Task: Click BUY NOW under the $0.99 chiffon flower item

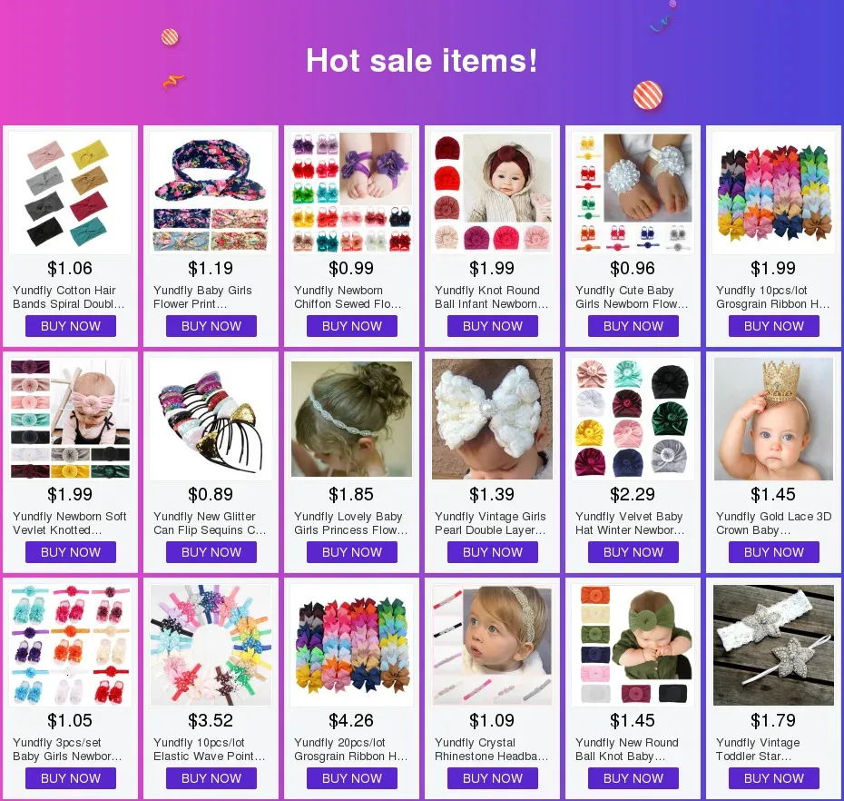Action: click(x=352, y=326)
